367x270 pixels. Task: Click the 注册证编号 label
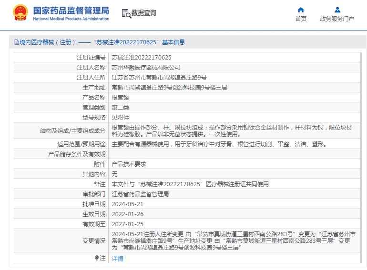click(91, 58)
